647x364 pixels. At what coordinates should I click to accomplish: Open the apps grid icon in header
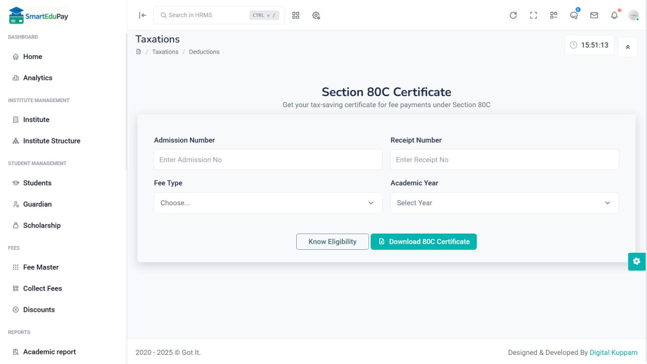point(296,15)
